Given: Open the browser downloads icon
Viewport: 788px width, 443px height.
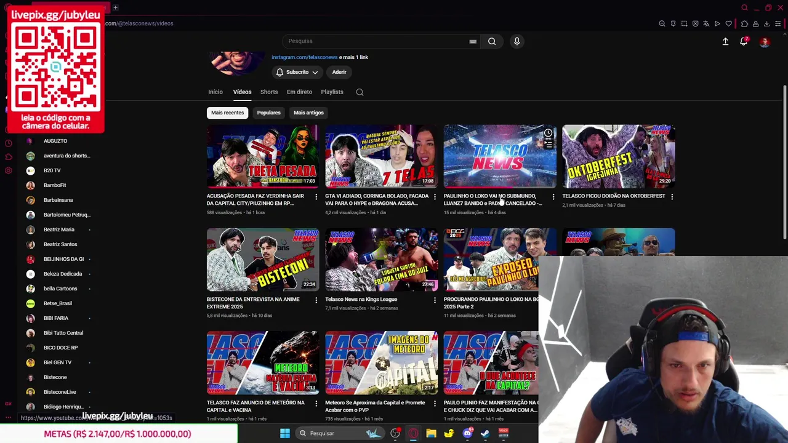Looking at the screenshot, I should coord(766,24).
